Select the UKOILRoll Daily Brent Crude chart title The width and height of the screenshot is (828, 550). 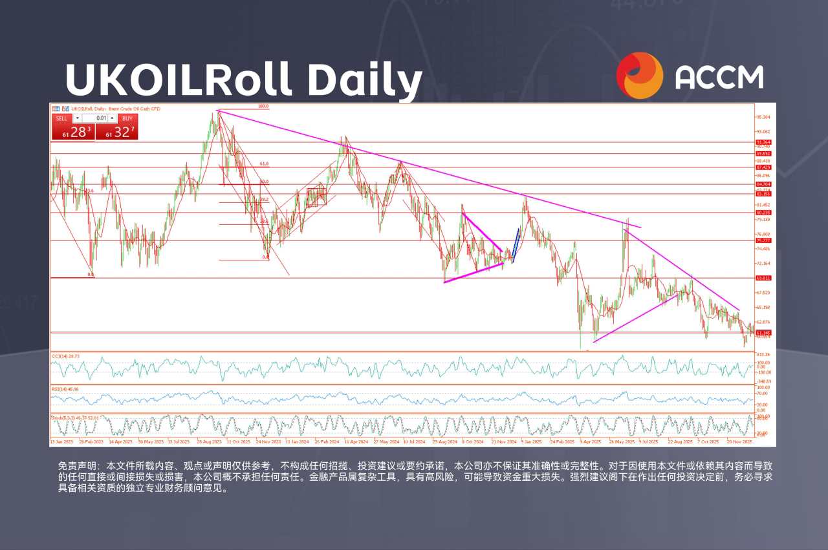tap(116, 109)
